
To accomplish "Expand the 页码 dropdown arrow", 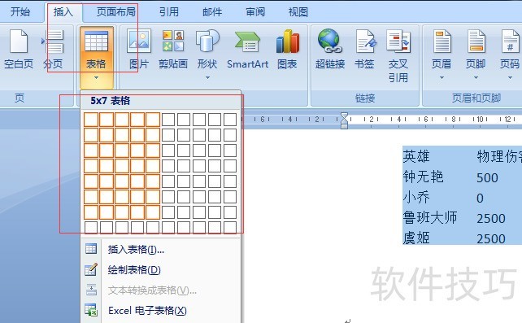I will pos(510,77).
